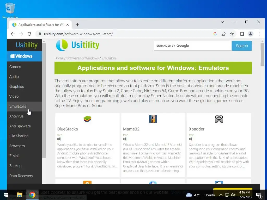
Task: Click the Windows icon under Mame32
Action: click(125, 139)
